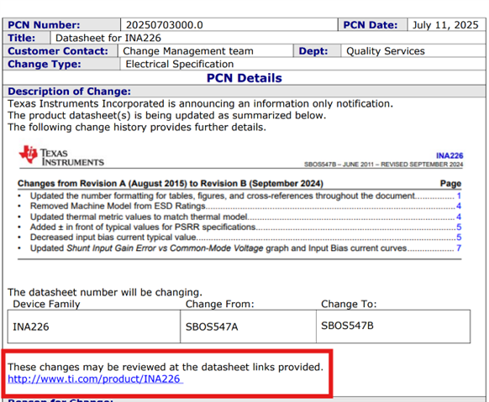Click the 'Customer Contact:' label

(58, 51)
